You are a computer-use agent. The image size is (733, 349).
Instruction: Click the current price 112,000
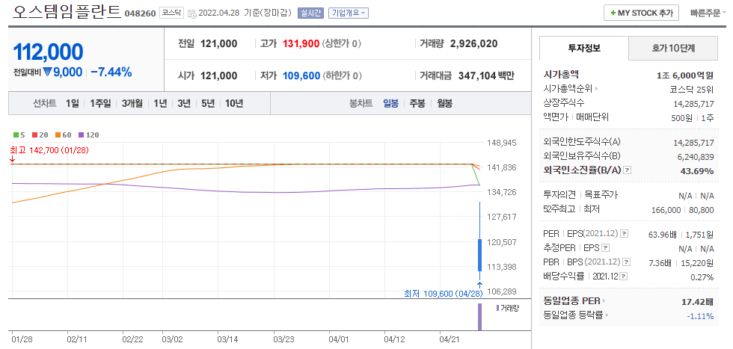point(48,52)
